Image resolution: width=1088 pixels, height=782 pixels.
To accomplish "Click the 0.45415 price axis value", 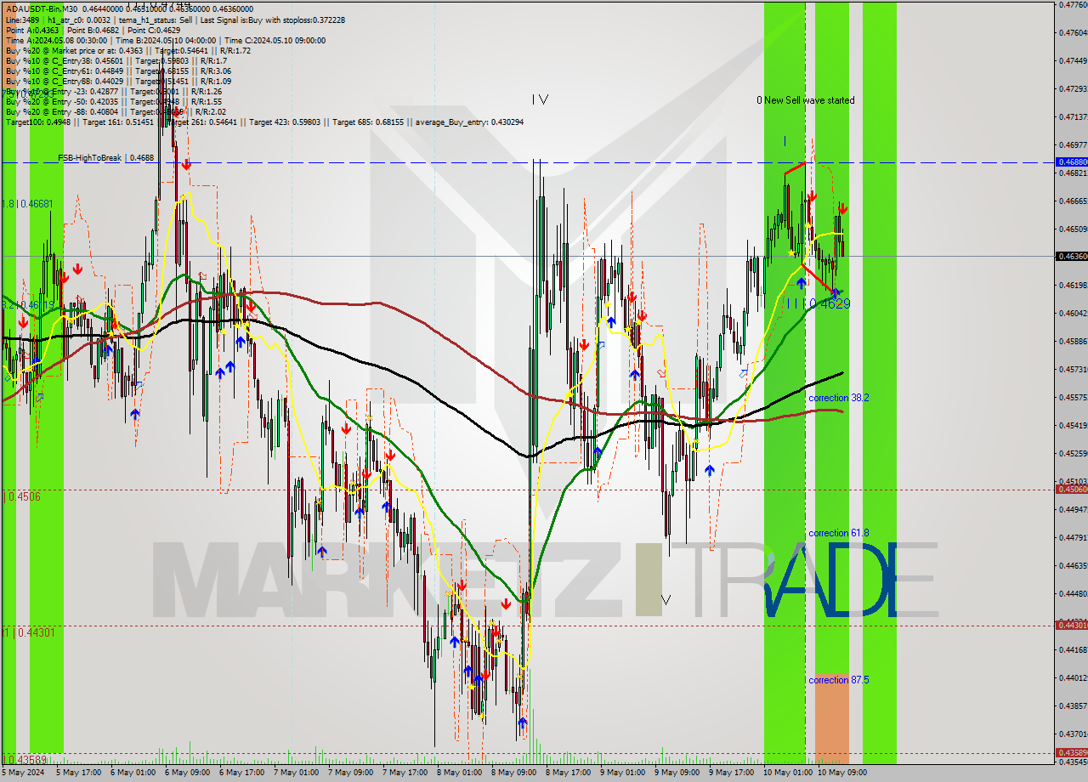I will click(1073, 425).
